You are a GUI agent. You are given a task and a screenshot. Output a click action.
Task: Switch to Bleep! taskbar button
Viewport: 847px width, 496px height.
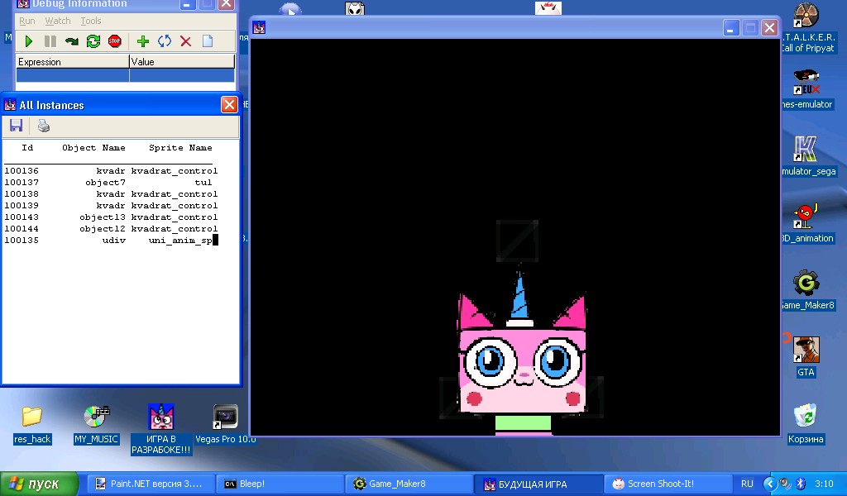point(279,484)
